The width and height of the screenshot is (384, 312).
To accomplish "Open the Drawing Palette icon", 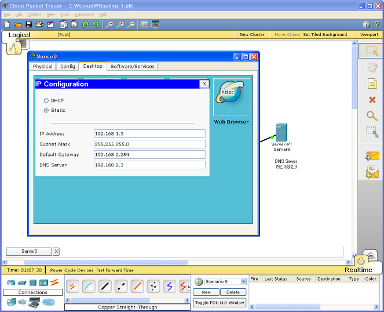I will tap(144, 24).
